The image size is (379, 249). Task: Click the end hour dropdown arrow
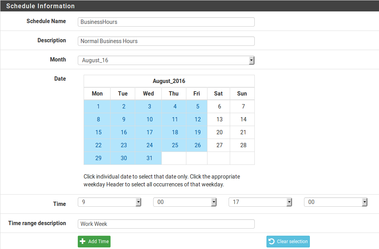click(x=289, y=202)
